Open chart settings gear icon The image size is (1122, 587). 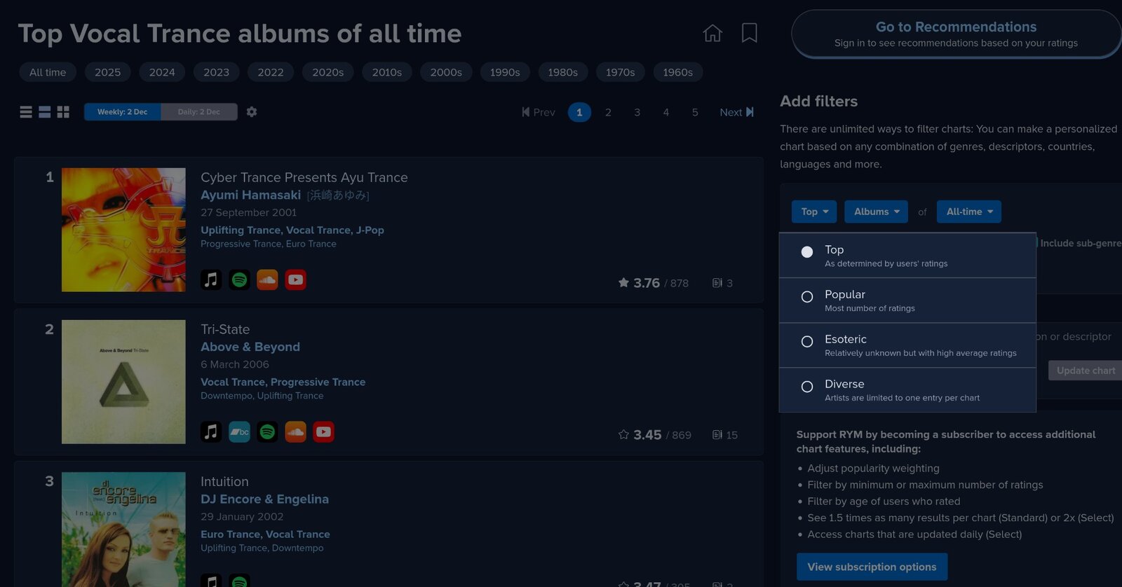252,112
